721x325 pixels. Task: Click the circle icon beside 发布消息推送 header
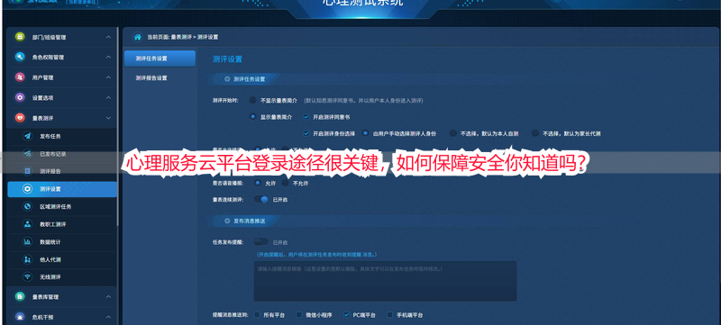click(227, 221)
